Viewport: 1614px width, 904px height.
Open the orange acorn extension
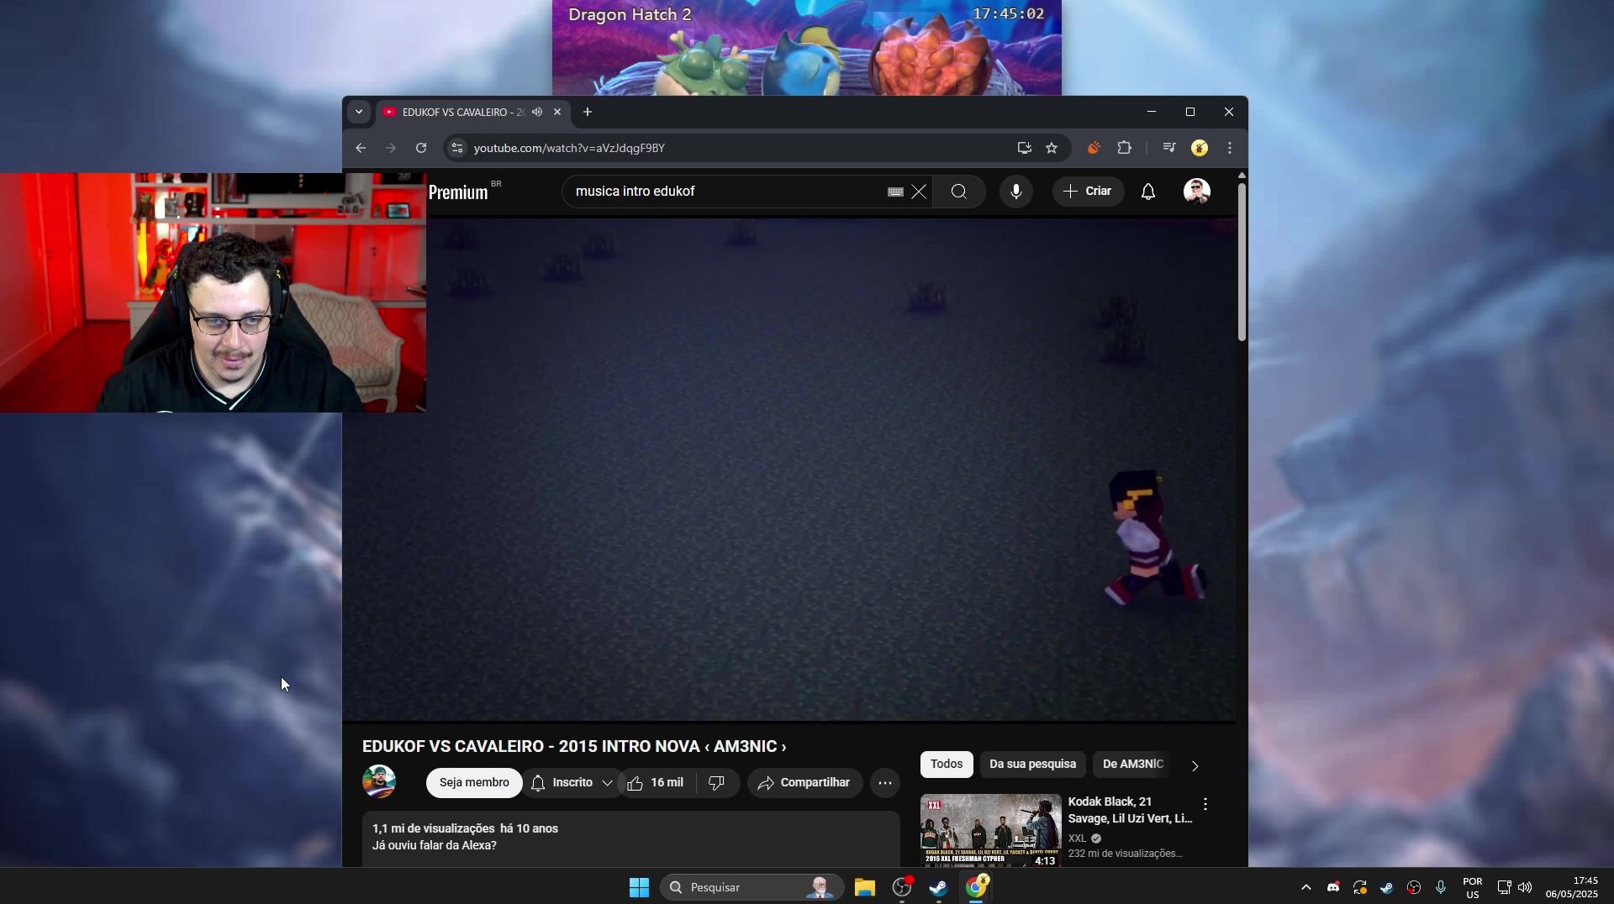(x=1094, y=148)
